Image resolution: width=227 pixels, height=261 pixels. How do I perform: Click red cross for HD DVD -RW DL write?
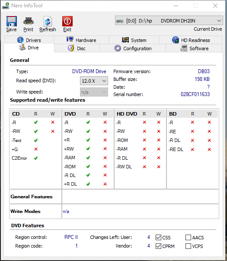point(159,167)
